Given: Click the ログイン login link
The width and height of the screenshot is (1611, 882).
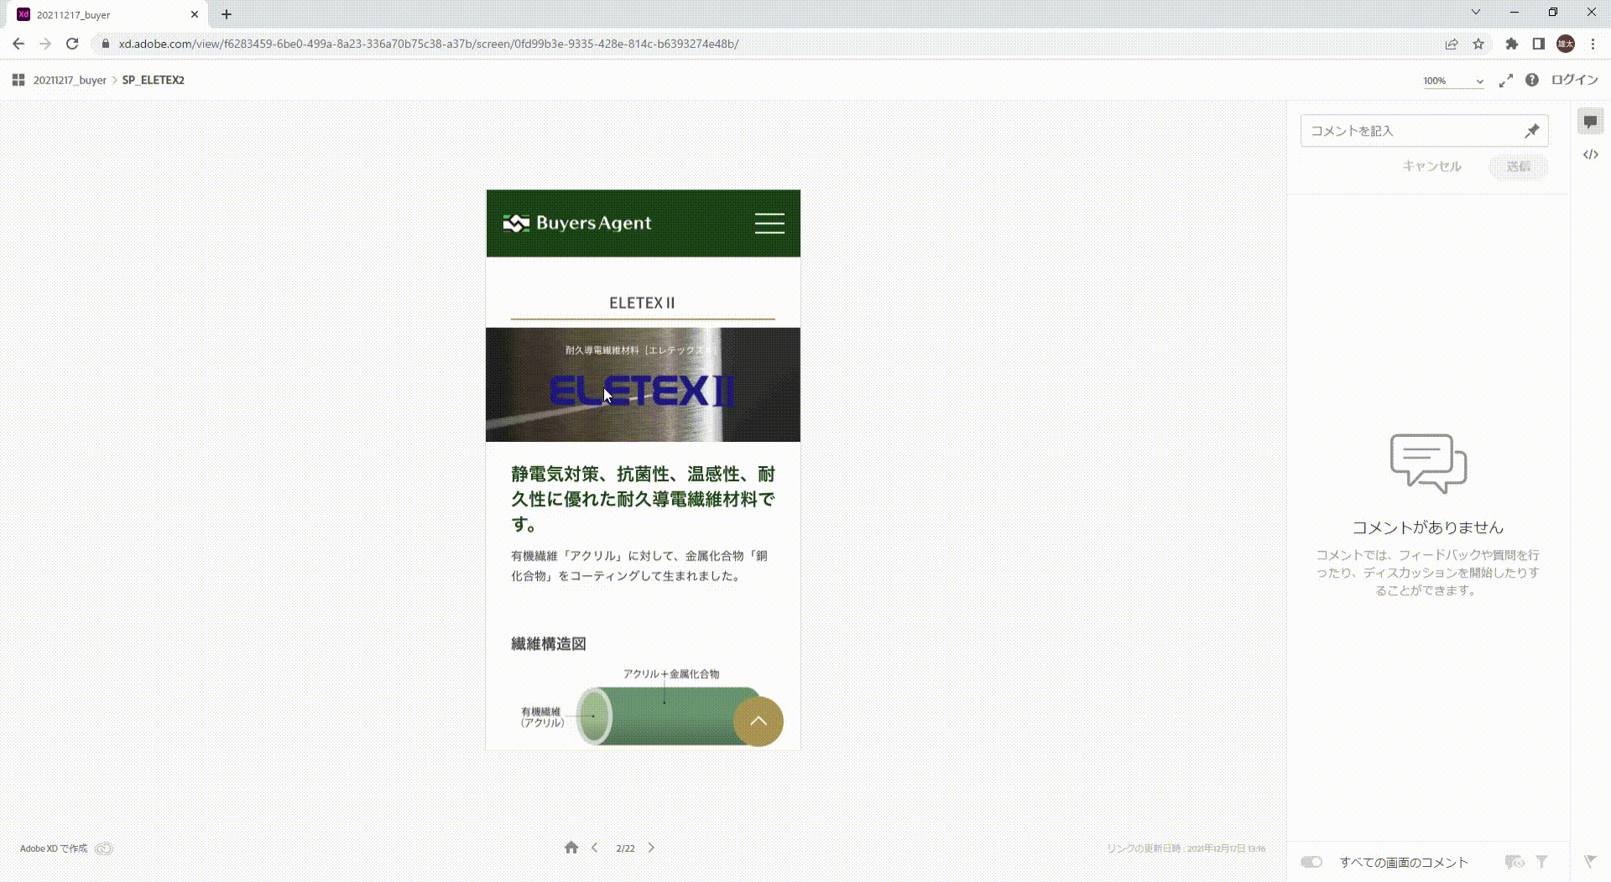Looking at the screenshot, I should (x=1574, y=80).
